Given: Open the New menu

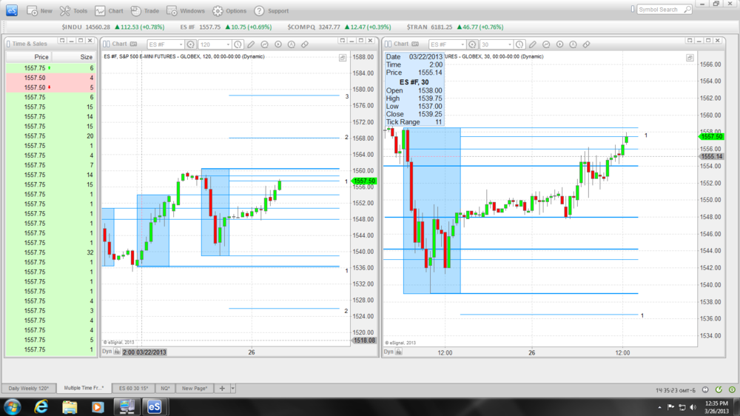Looking at the screenshot, I should (x=40, y=11).
